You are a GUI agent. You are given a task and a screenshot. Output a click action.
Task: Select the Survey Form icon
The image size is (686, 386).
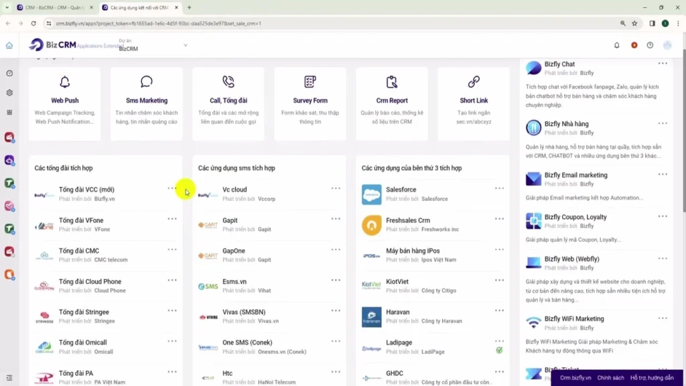tap(310, 82)
